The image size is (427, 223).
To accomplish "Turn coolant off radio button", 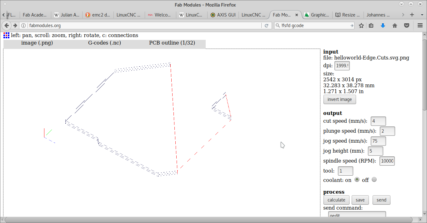I will 374,179.
